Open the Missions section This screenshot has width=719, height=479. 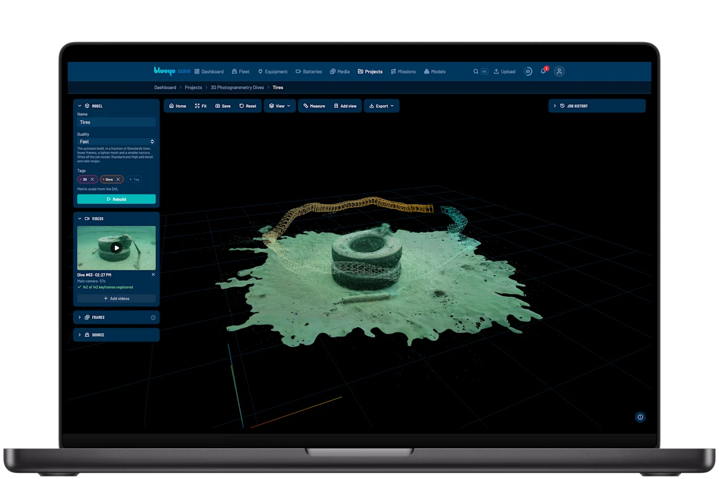coord(403,71)
